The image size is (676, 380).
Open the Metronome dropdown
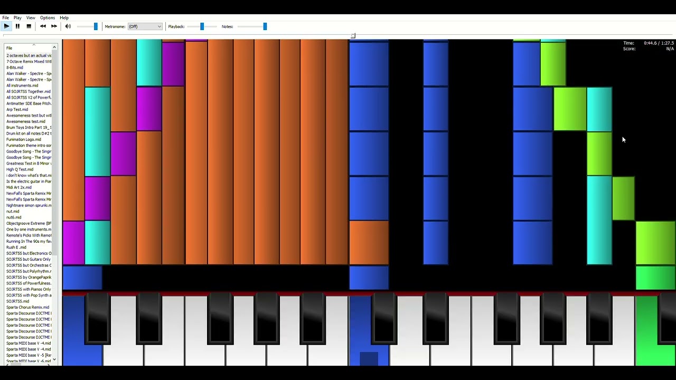[145, 26]
